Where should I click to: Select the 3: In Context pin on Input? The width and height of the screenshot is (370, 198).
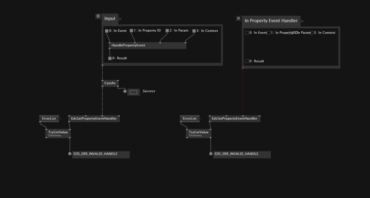(194, 31)
